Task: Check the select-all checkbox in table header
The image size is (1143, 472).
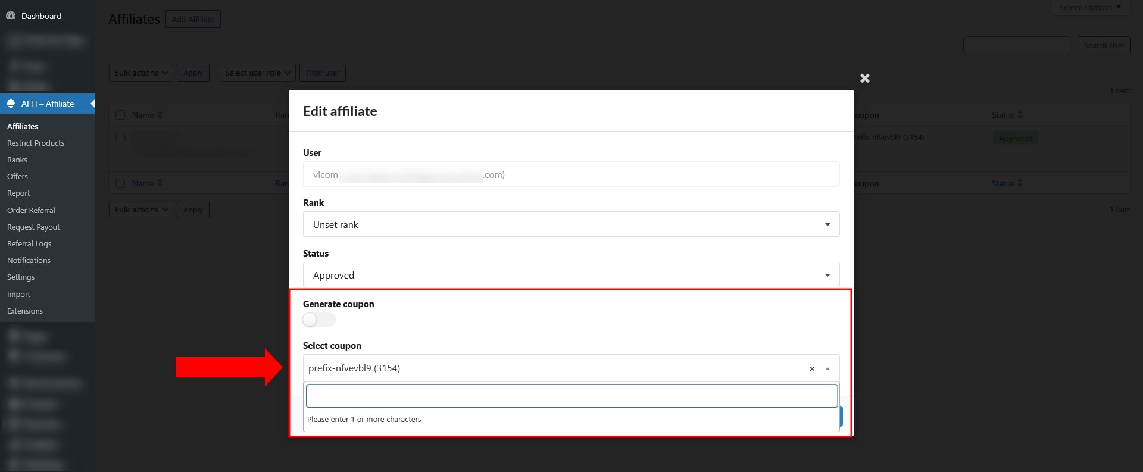Action: click(x=120, y=115)
